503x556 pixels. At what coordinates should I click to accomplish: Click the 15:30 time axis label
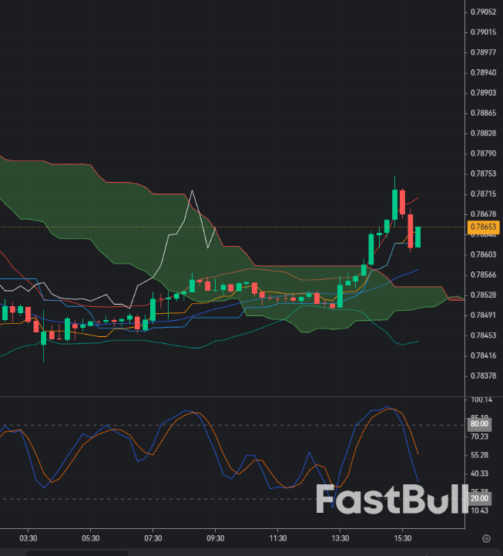pos(403,538)
